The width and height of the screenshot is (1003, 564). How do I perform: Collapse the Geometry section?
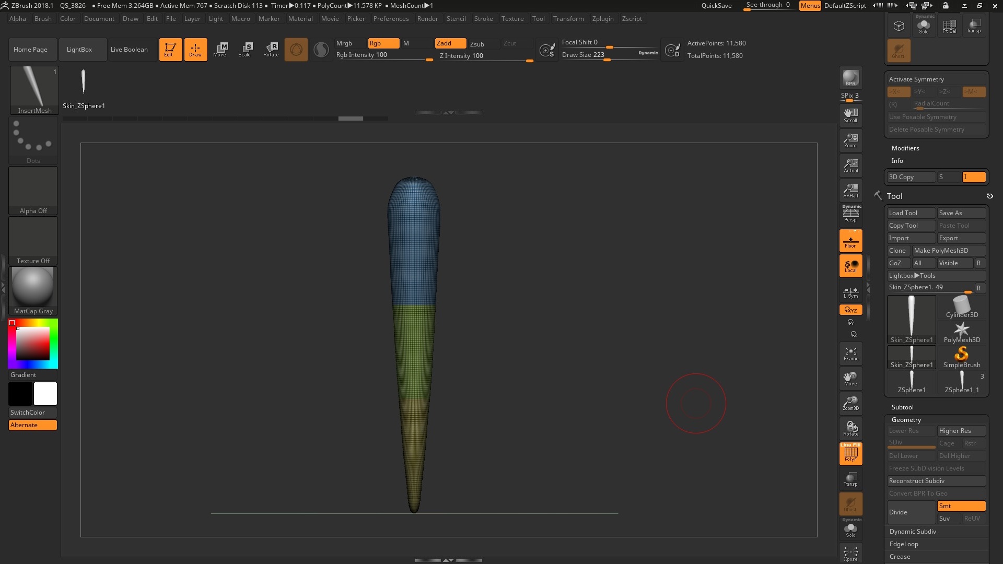click(906, 420)
